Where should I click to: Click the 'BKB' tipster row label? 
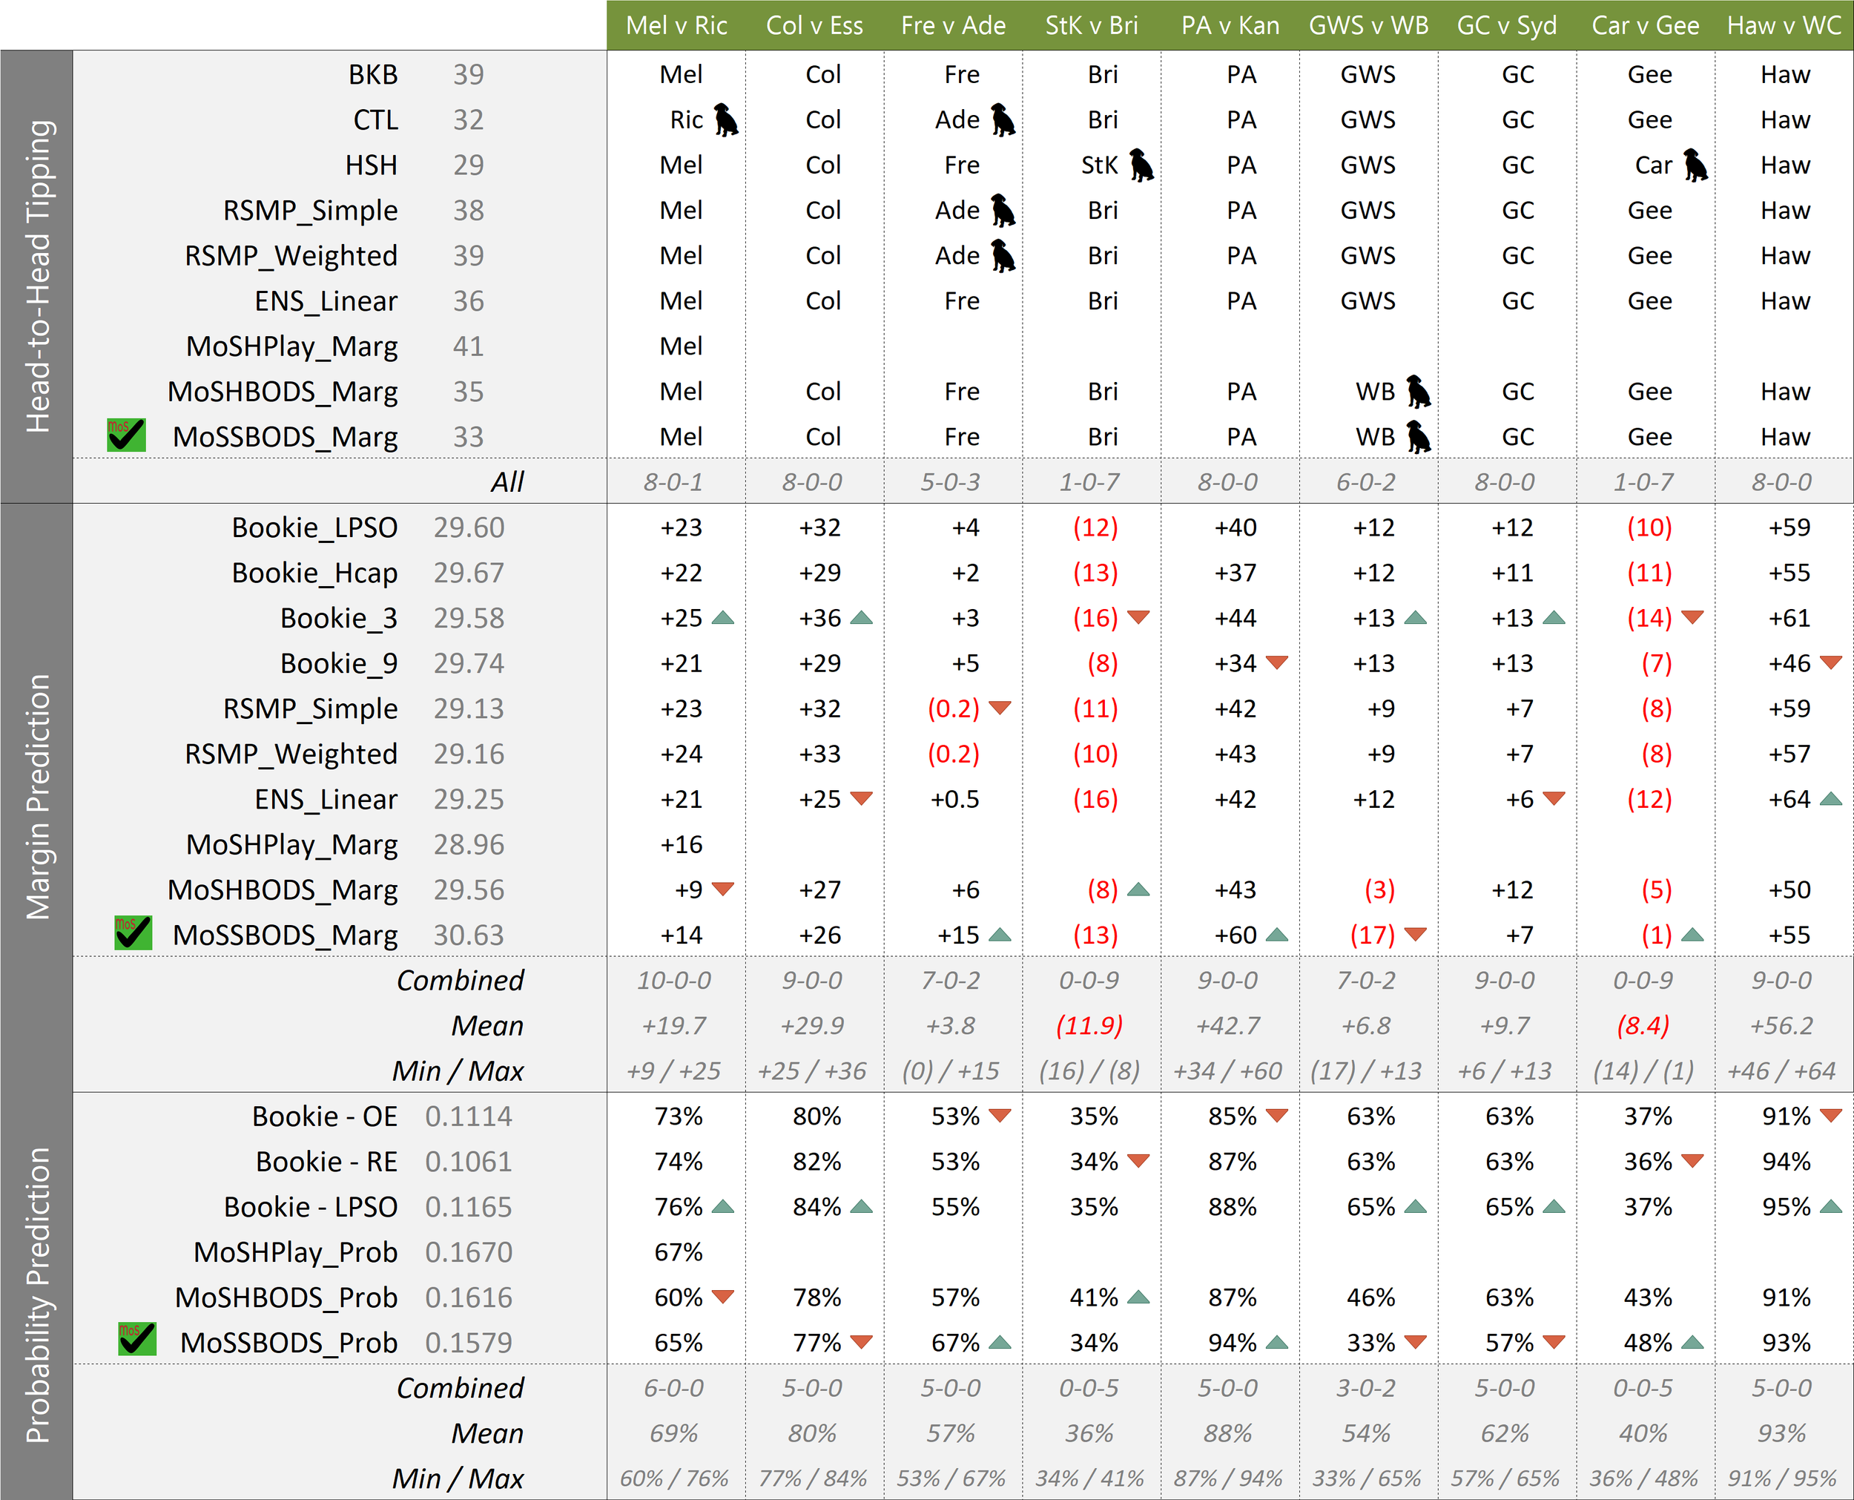373,75
